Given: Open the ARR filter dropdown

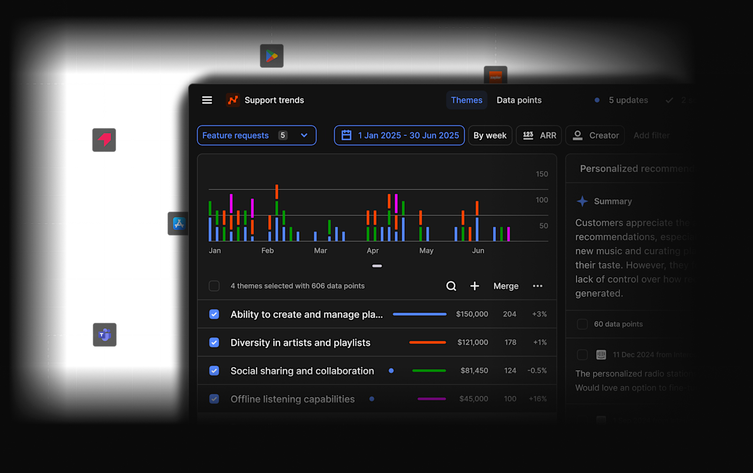Looking at the screenshot, I should click(539, 135).
